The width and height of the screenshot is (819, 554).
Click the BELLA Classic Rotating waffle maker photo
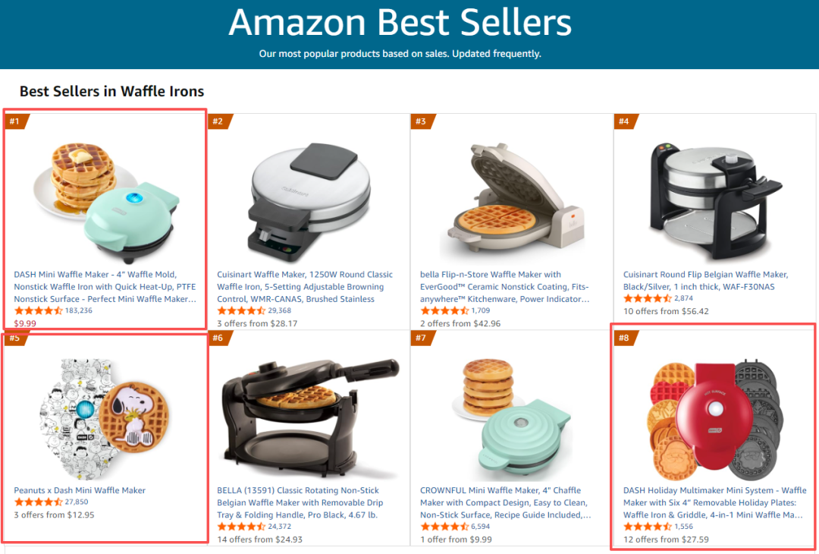(x=309, y=410)
